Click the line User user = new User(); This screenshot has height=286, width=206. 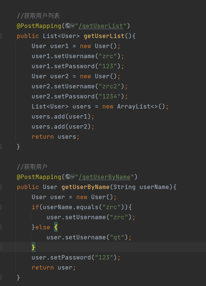pyautogui.click(x=74, y=197)
